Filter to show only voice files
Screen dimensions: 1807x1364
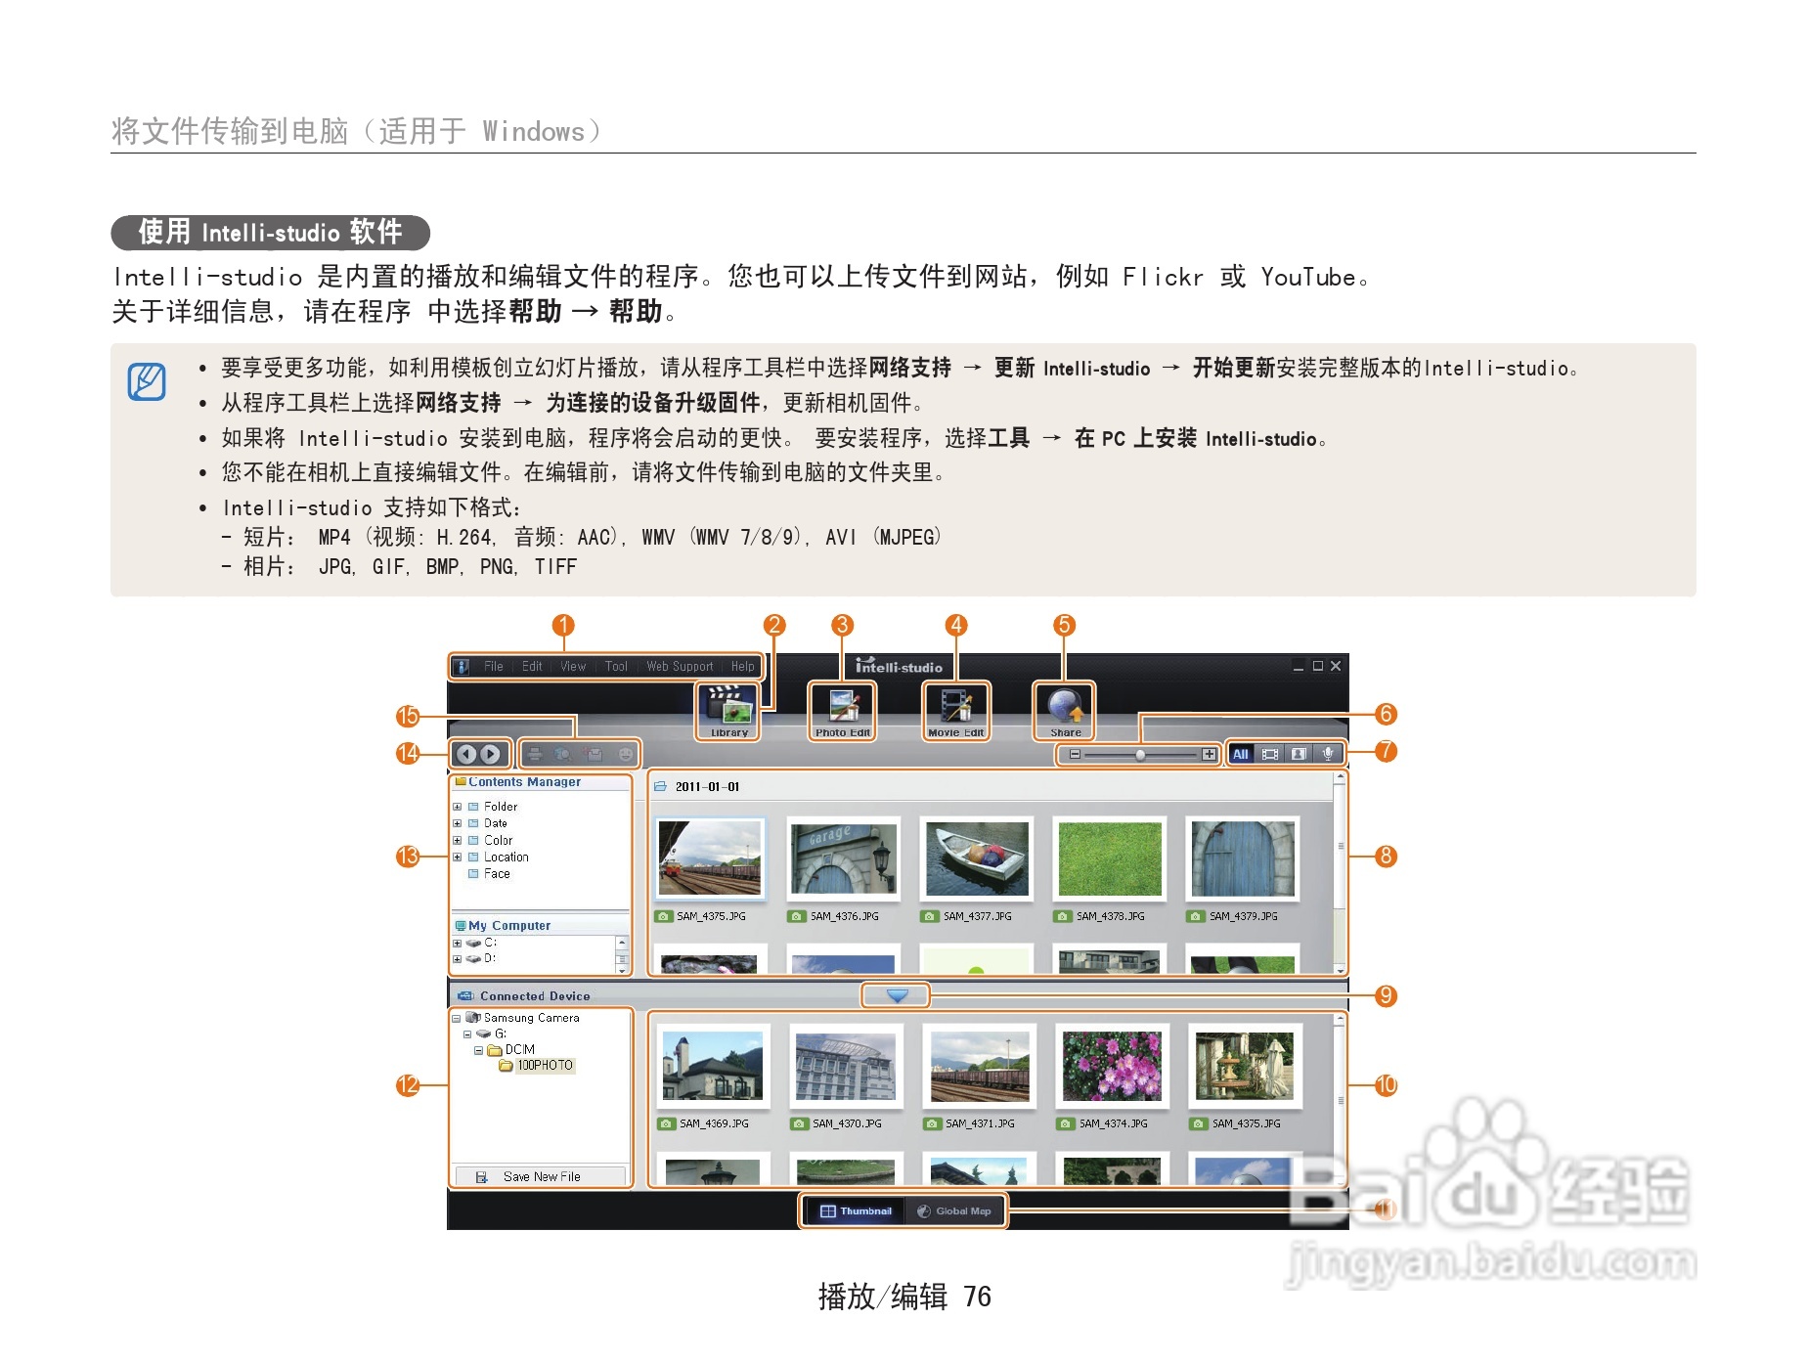1328,754
